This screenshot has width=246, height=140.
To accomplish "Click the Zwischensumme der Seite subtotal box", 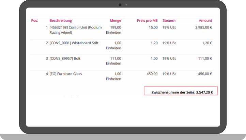I will click(181, 92).
